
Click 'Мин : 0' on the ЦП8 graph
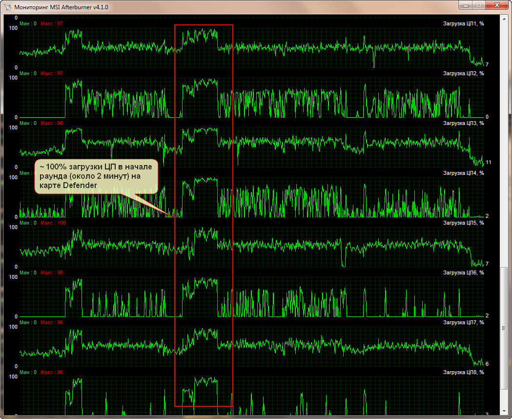coord(28,372)
